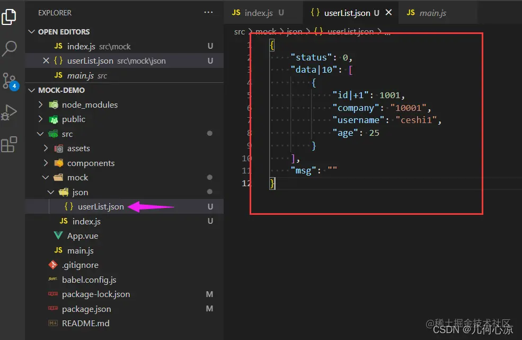Collapse the json folder
The height and width of the screenshot is (340, 522).
click(124, 192)
